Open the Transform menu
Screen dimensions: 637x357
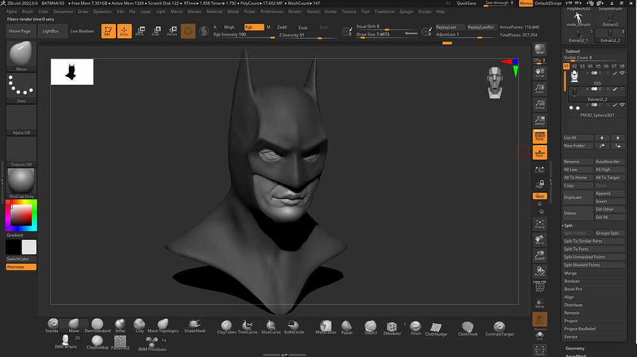click(384, 11)
